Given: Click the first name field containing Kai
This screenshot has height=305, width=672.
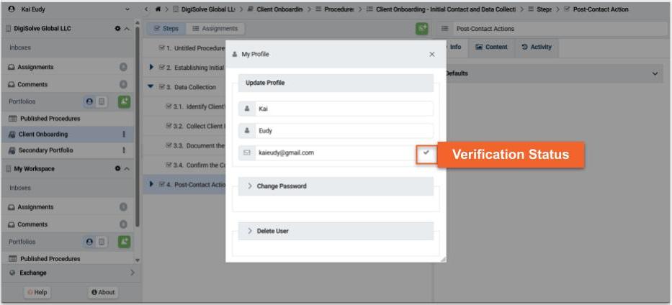Looking at the screenshot, I should [x=342, y=109].
